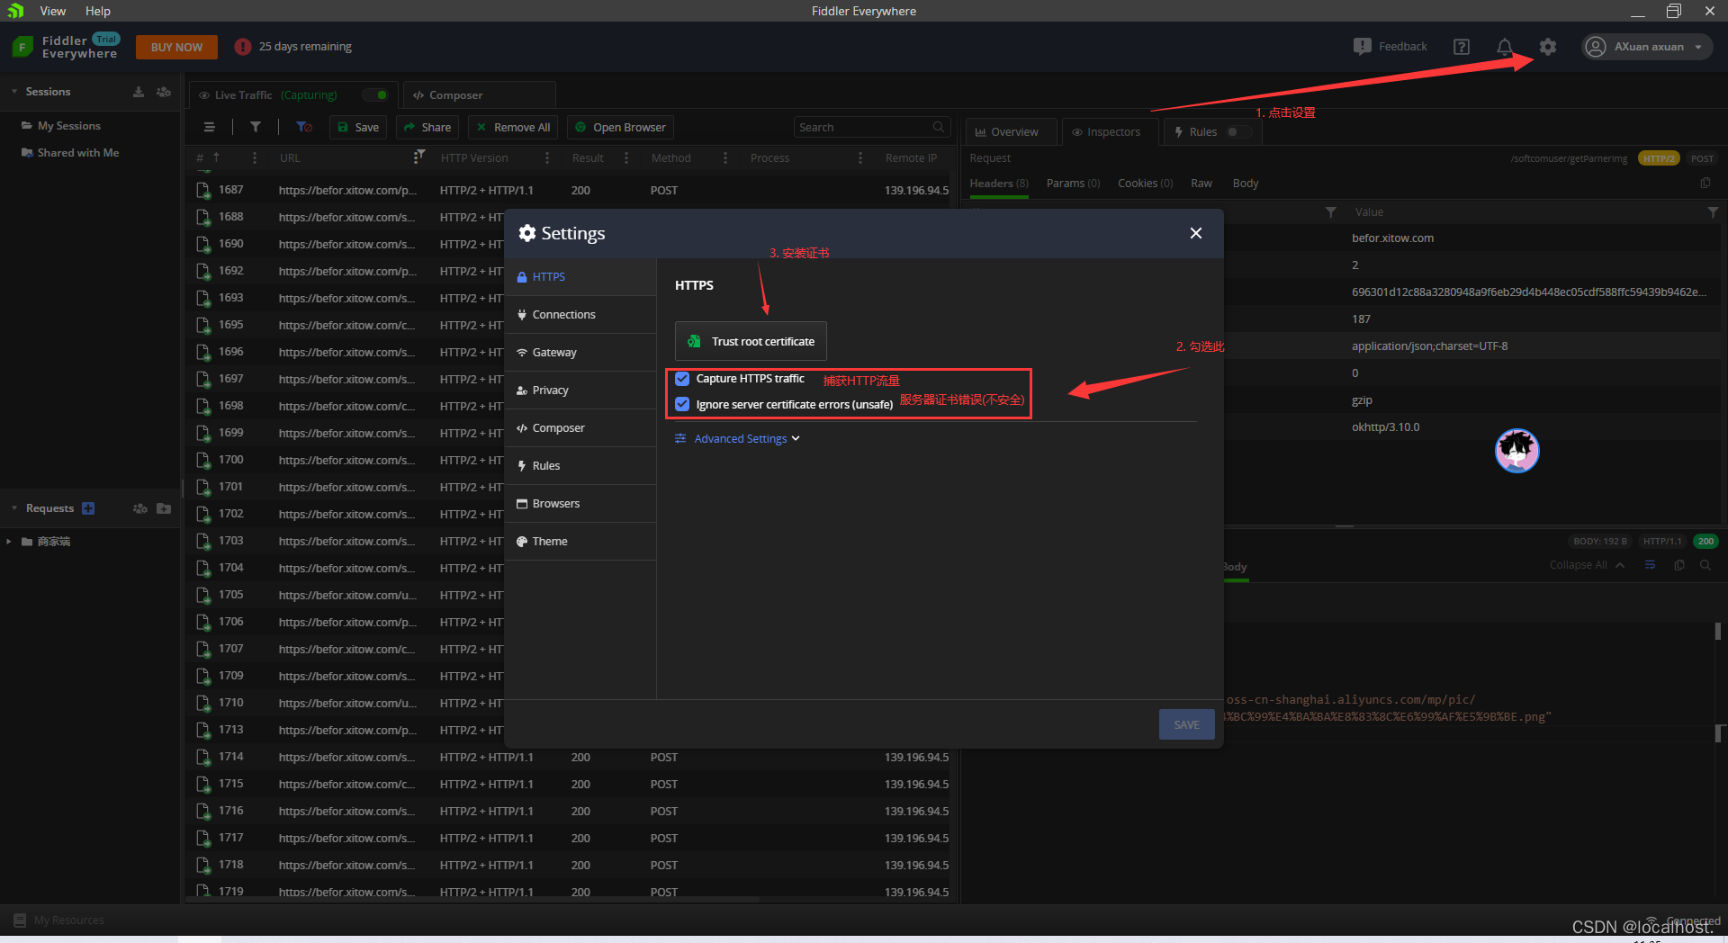Click the clear filters icon

tap(304, 127)
